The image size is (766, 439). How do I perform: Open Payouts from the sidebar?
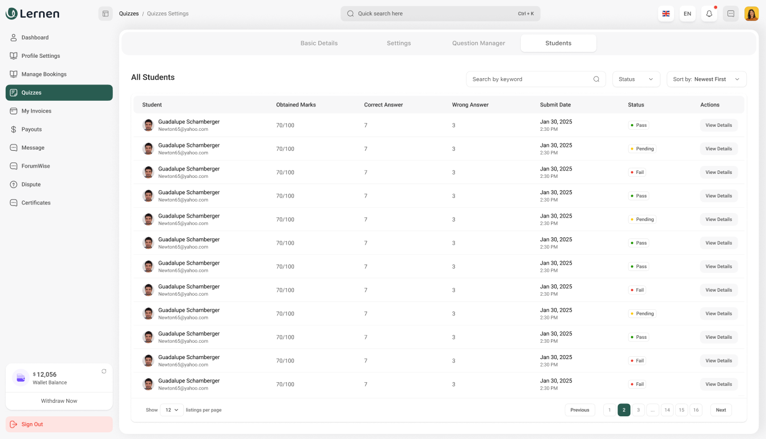pos(32,129)
